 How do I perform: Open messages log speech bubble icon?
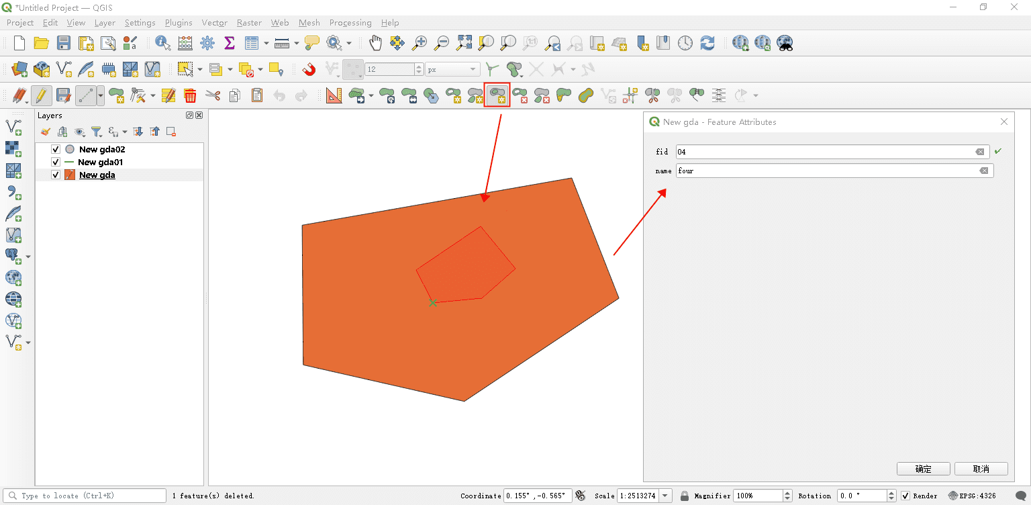click(x=1020, y=496)
